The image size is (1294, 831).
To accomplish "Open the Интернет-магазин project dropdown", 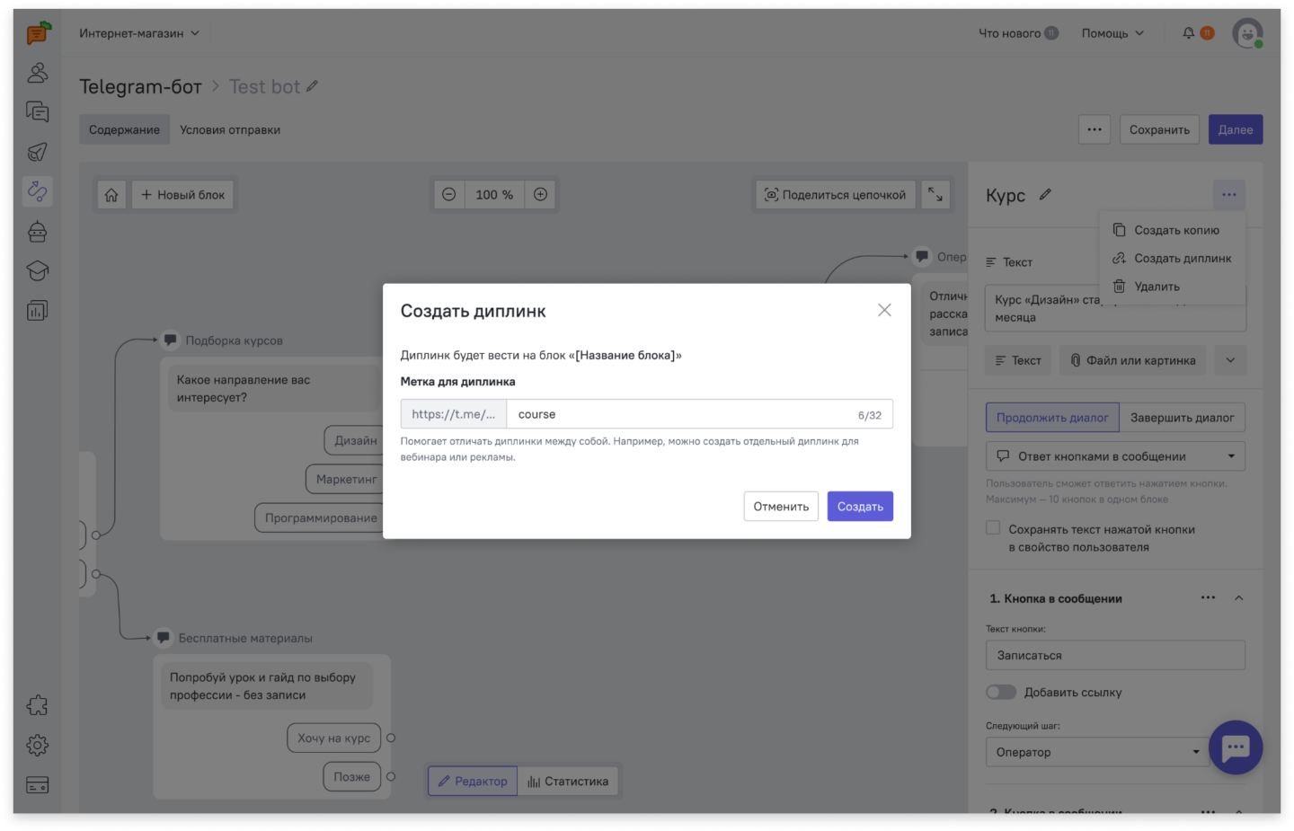I will (x=139, y=33).
